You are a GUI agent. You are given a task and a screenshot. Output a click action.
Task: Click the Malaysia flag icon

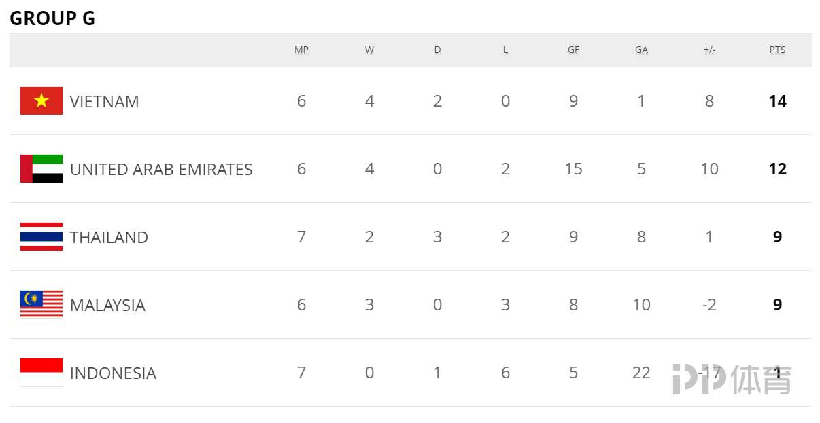(41, 305)
